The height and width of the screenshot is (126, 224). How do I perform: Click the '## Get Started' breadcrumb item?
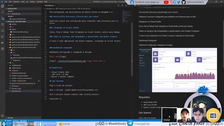tap(84, 9)
